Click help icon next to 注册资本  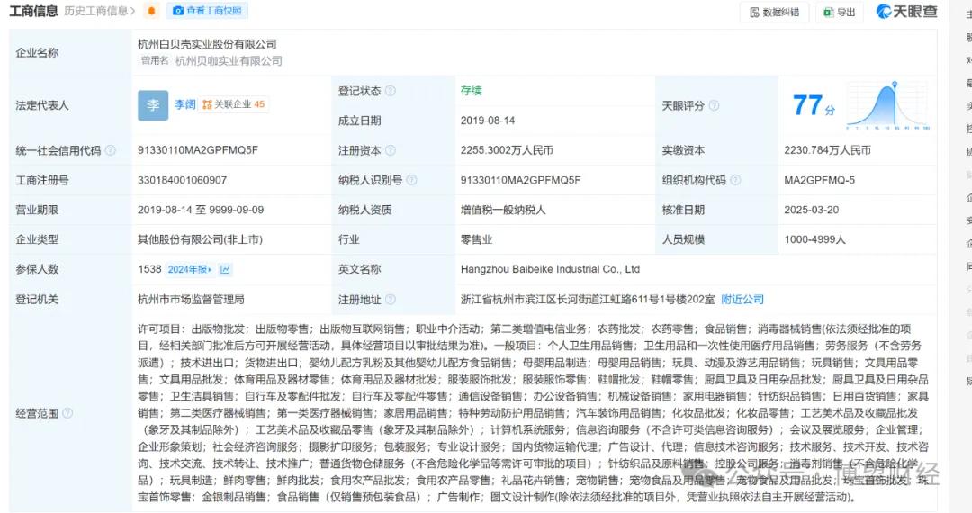pos(390,150)
